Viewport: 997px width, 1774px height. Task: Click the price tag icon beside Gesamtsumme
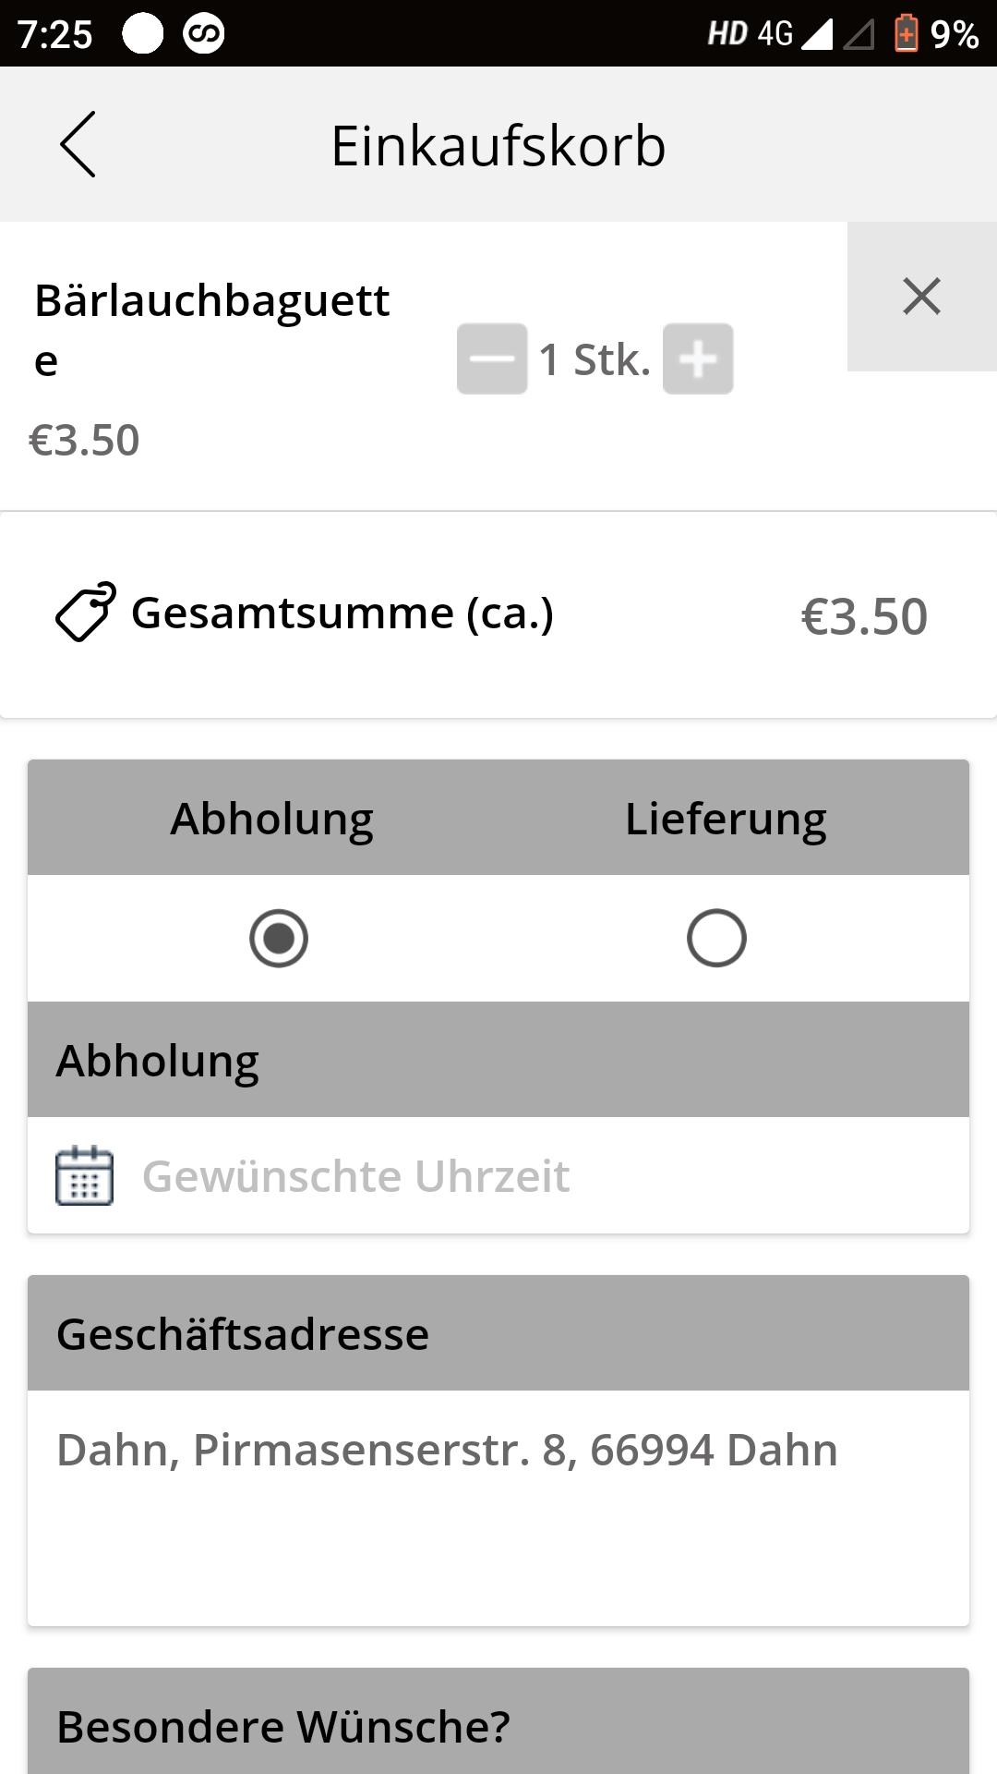pos(85,612)
